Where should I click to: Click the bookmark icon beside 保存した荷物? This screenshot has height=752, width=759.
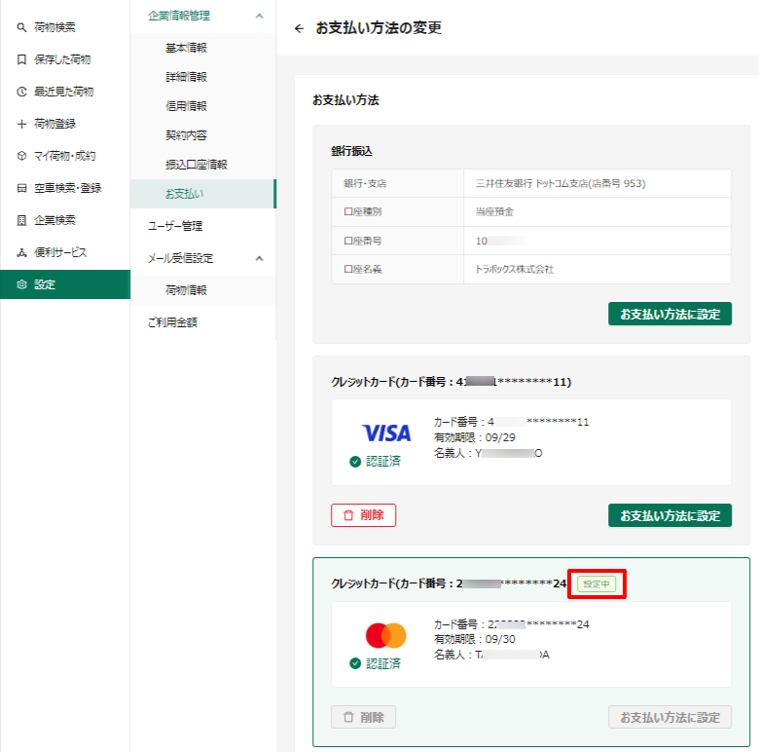(x=21, y=59)
